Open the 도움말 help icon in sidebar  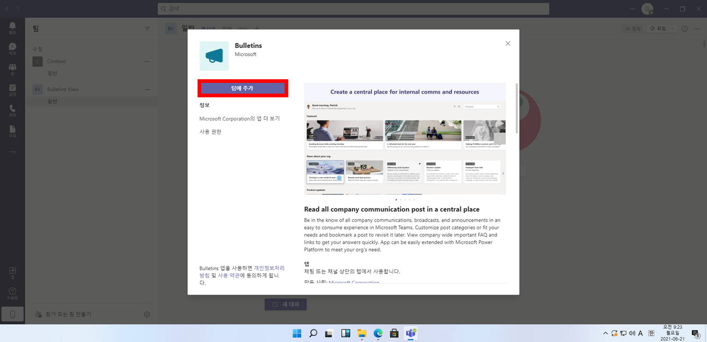[x=12, y=293]
